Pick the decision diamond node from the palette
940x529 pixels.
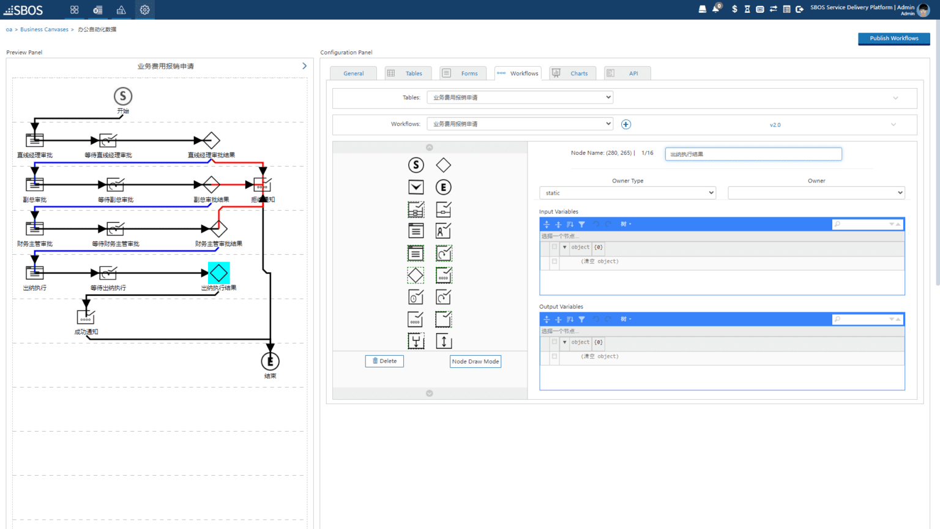pyautogui.click(x=443, y=165)
